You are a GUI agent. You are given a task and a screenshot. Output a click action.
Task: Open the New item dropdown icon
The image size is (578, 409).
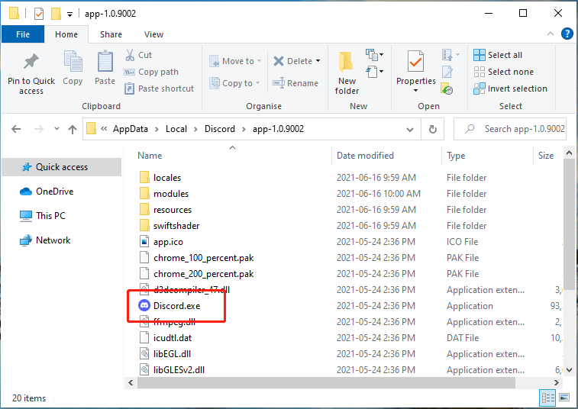[375, 55]
